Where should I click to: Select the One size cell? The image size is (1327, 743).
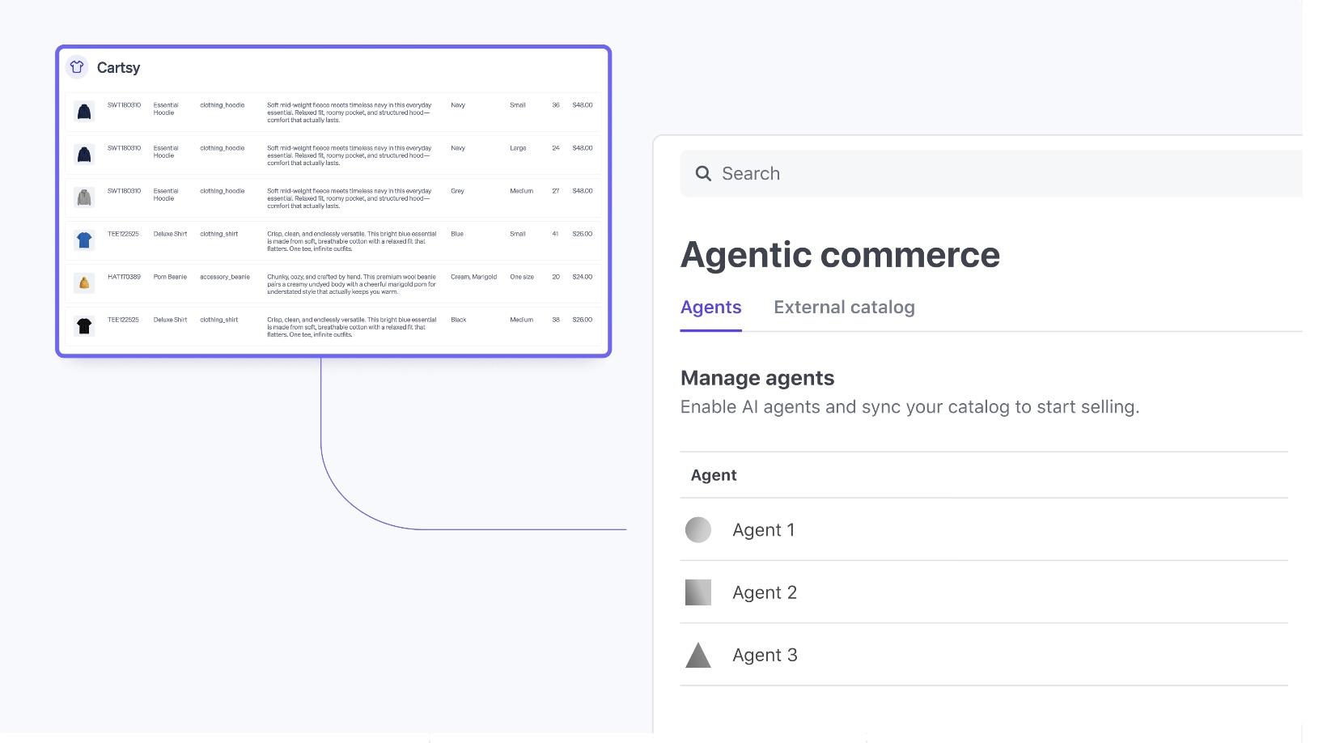(x=522, y=277)
